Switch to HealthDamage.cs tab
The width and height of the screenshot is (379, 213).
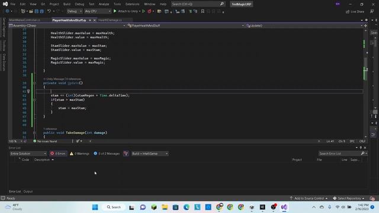tap(110, 20)
